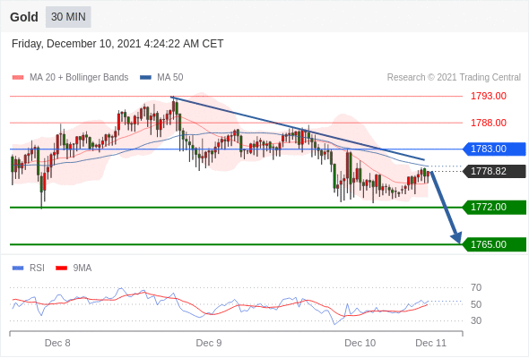Image resolution: width=529 pixels, height=358 pixels.
Task: Click the Dec 9 date marker
Action: [209, 343]
